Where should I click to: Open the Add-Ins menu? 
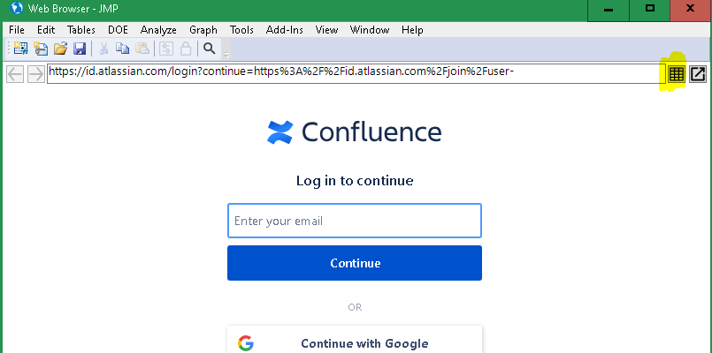tap(284, 30)
